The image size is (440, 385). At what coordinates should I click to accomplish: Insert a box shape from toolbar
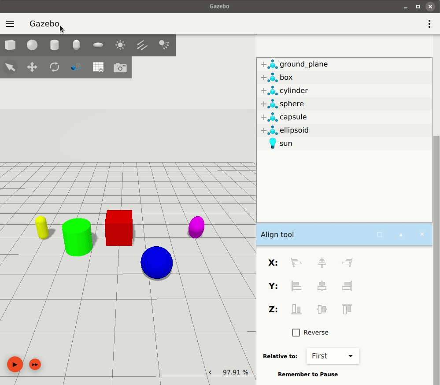coord(10,45)
